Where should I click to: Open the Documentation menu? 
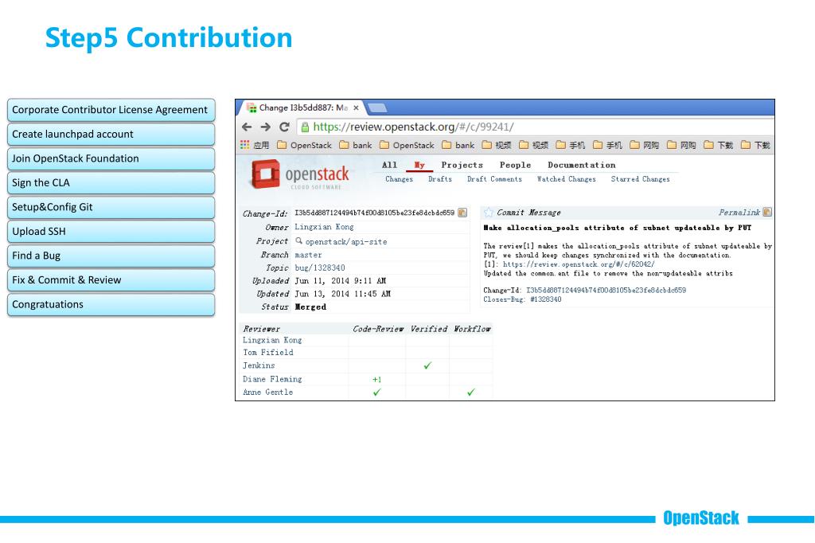582,165
